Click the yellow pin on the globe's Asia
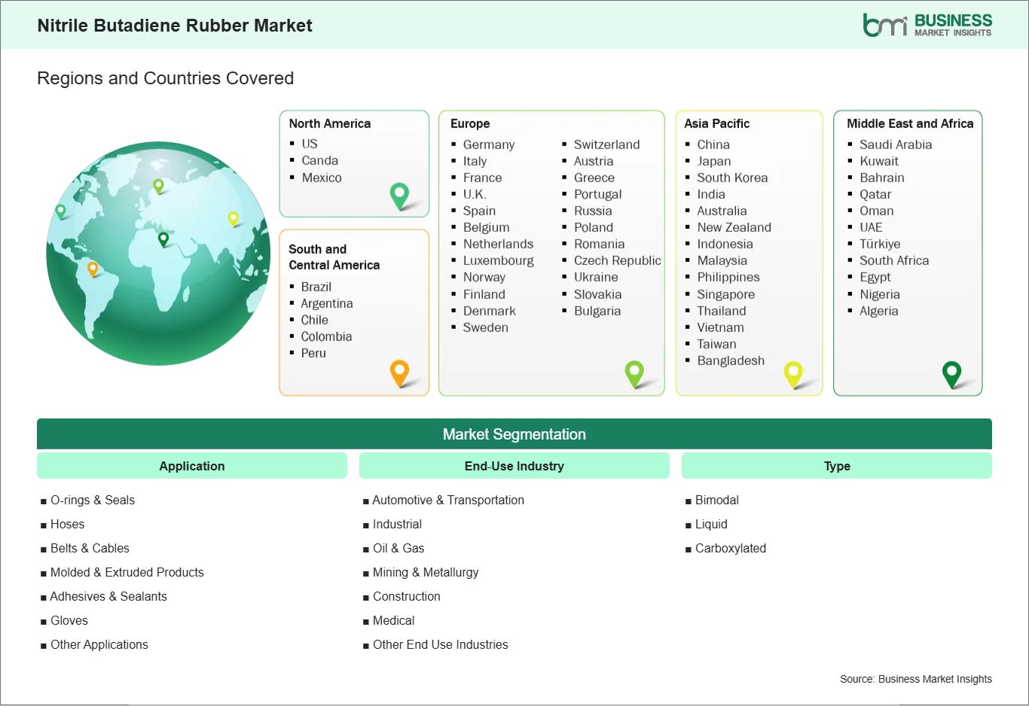1029x706 pixels. 233,219
